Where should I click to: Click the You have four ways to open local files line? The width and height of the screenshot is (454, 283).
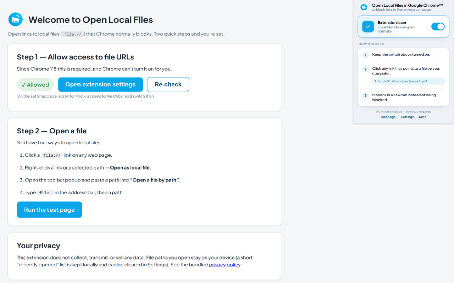(59, 143)
